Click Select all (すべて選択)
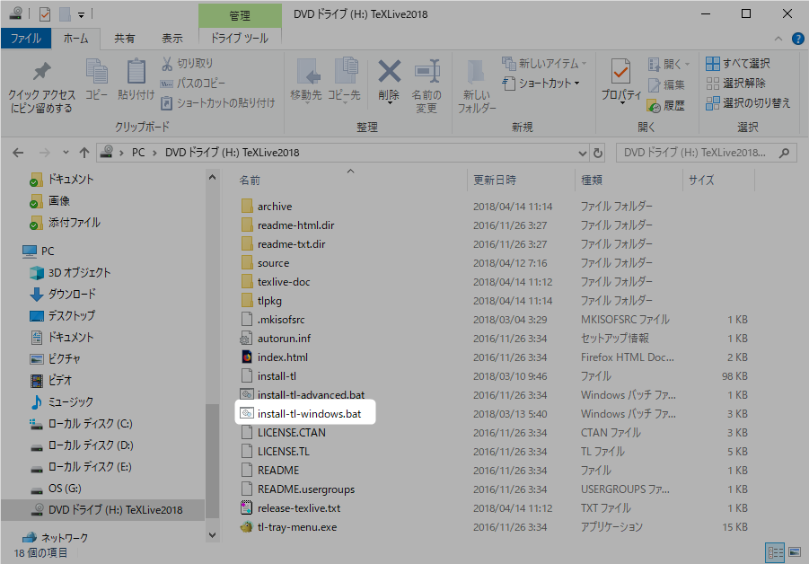Image resolution: width=809 pixels, height=564 pixels. tap(738, 64)
